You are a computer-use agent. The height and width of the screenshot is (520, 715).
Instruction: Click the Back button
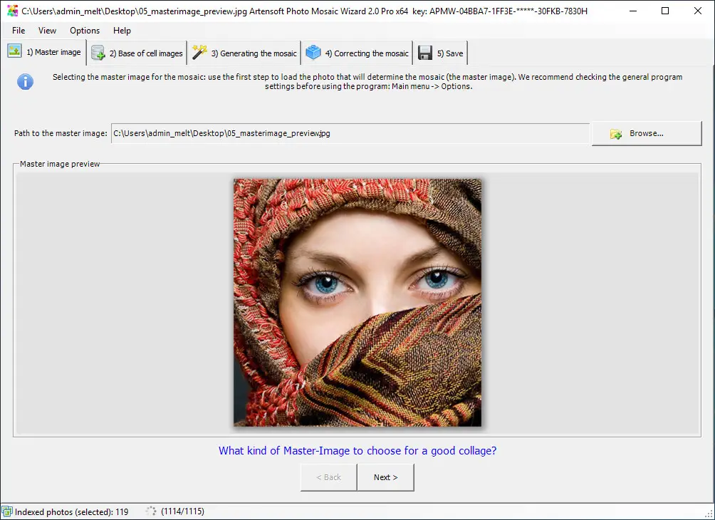point(328,477)
